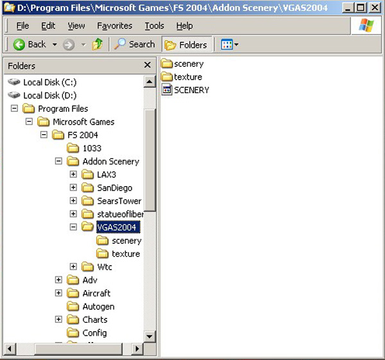The width and height of the screenshot is (385, 360).
Task: Click the folder tree scroll-down arrow
Action: (150, 336)
